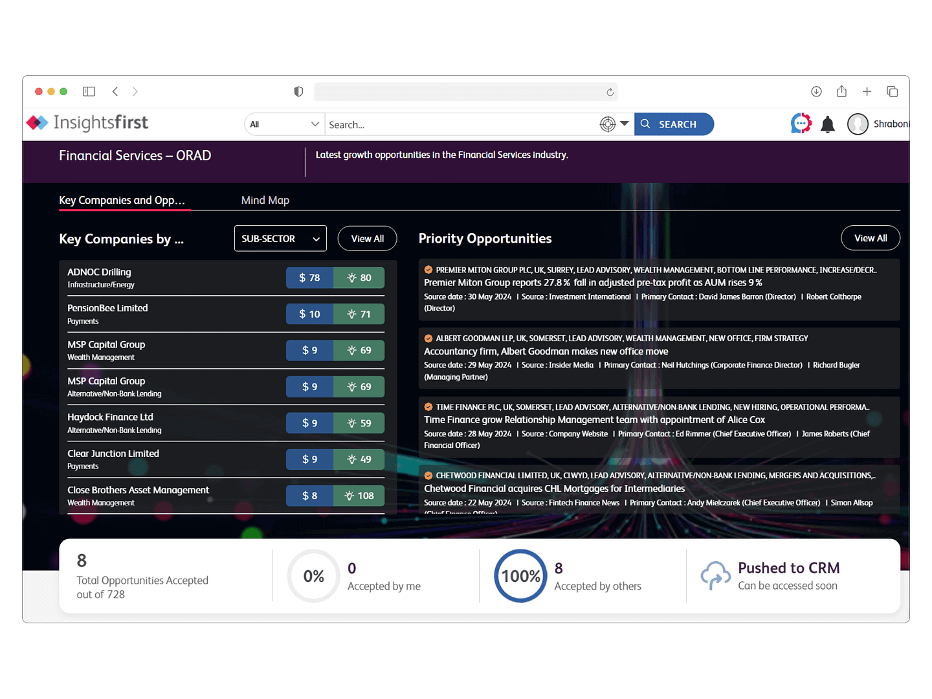
Task: Click the Insightsfirst logo
Action: point(87,122)
